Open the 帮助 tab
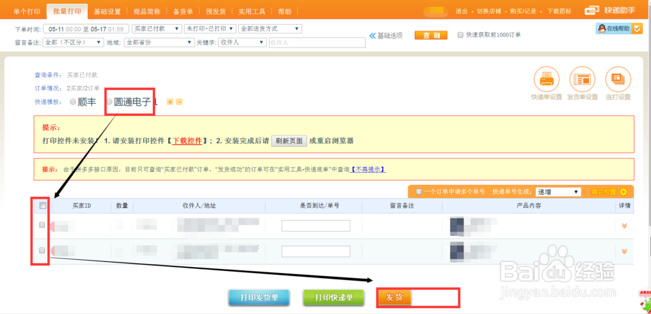 tap(285, 12)
